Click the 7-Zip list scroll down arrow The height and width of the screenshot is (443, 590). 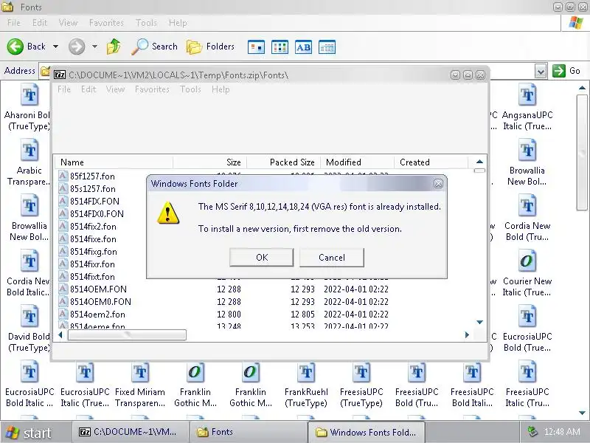[479, 322]
